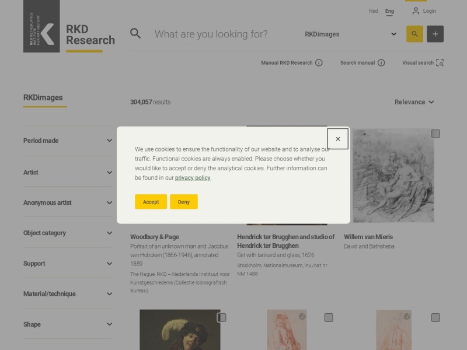Deny analytical cookies
Viewport: 467px width, 350px height.
[184, 202]
